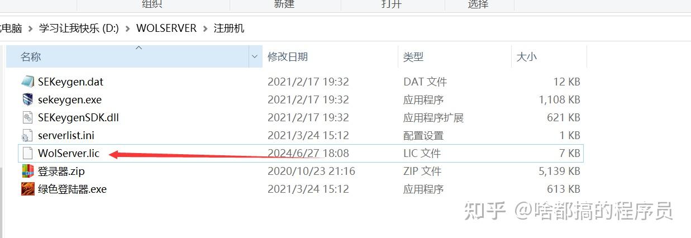Select the SEKeygen.dat file icon

(28, 82)
